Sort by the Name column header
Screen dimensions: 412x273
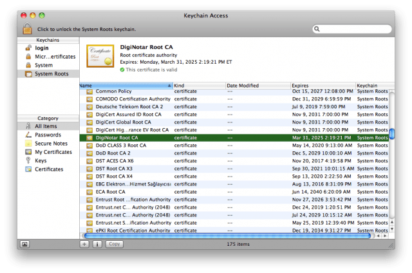pyautogui.click(x=126, y=86)
